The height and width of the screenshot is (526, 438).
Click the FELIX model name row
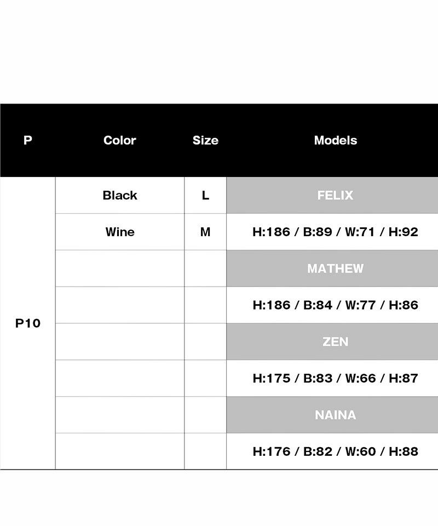coord(335,196)
